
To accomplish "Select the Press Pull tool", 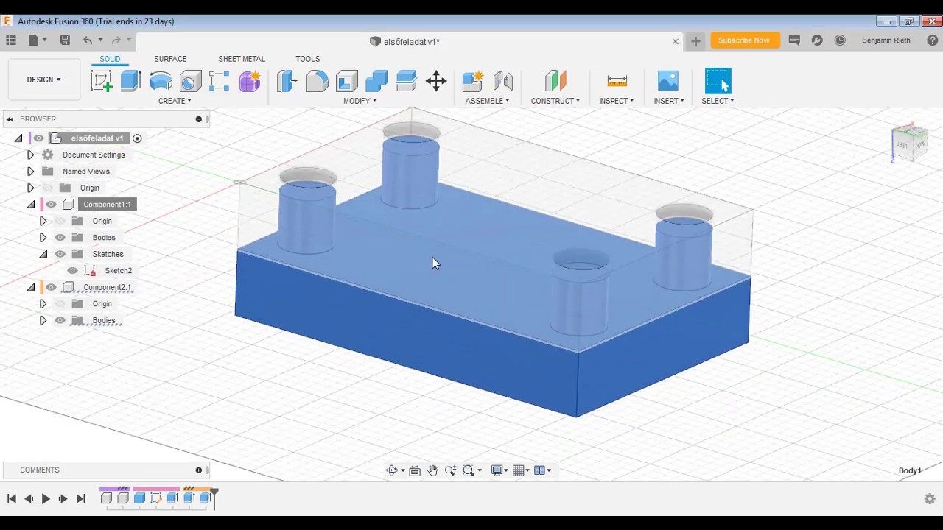I will click(x=287, y=81).
